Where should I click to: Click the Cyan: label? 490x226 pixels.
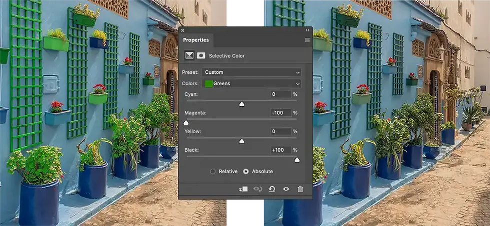tap(191, 94)
